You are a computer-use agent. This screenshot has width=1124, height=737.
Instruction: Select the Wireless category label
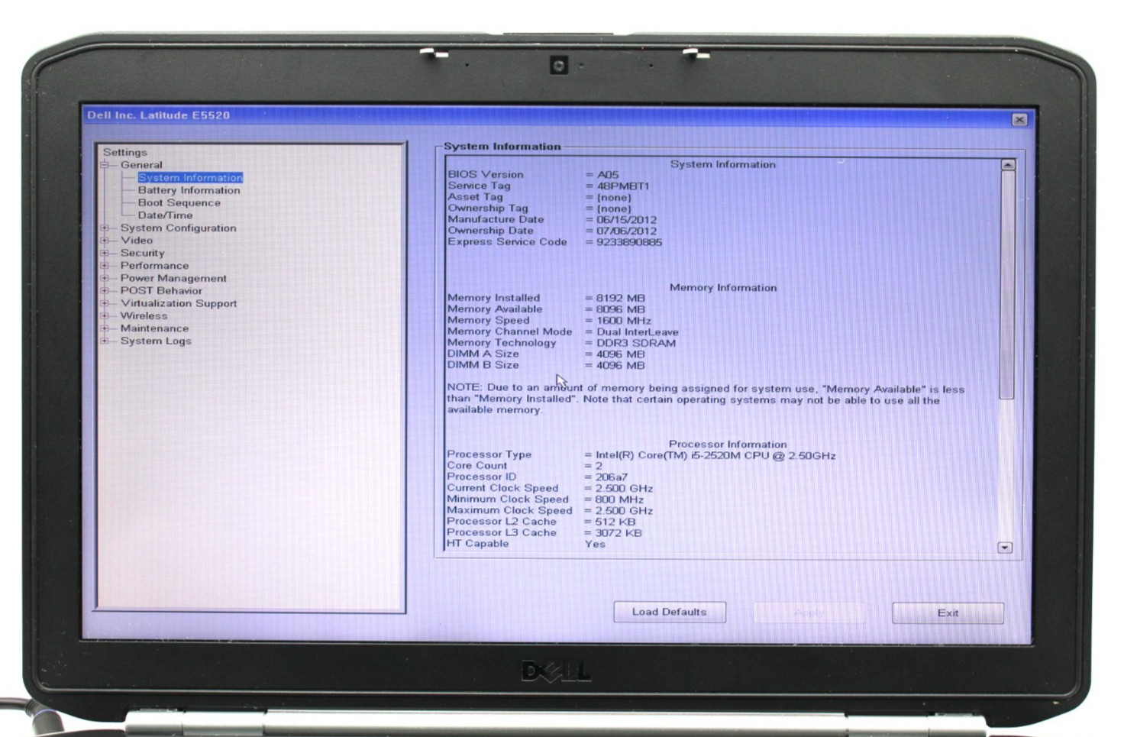tap(144, 315)
